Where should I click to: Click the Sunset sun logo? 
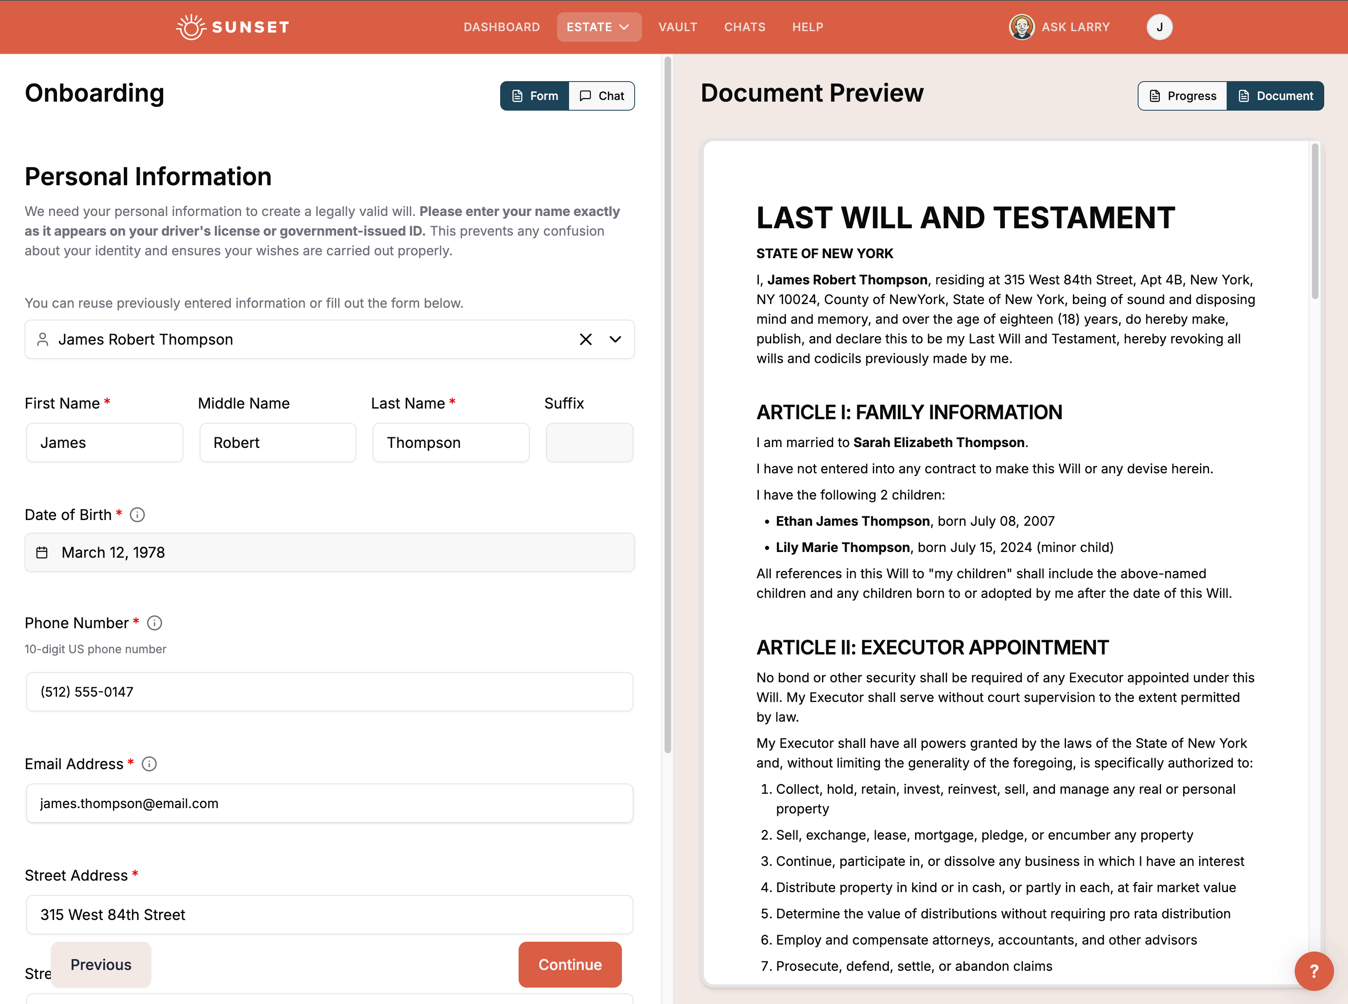[190, 26]
